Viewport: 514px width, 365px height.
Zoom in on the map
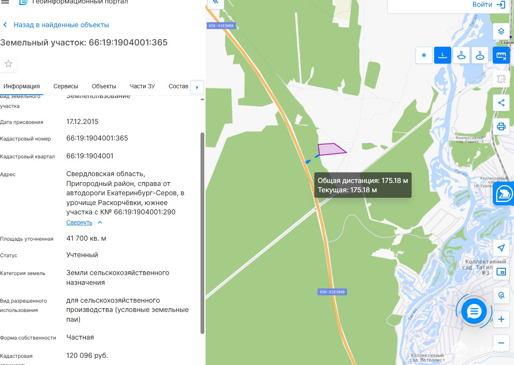[x=501, y=319]
